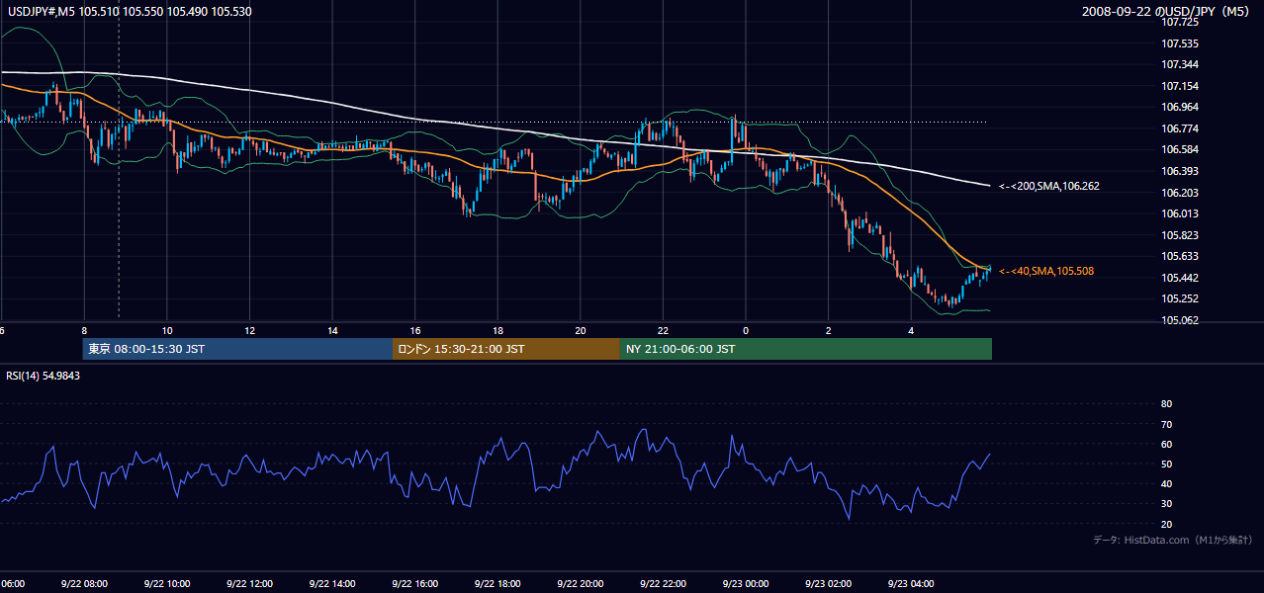Viewport: 1264px width, 593px height.
Task: Click the 9/22 16:00 time label
Action: (414, 583)
